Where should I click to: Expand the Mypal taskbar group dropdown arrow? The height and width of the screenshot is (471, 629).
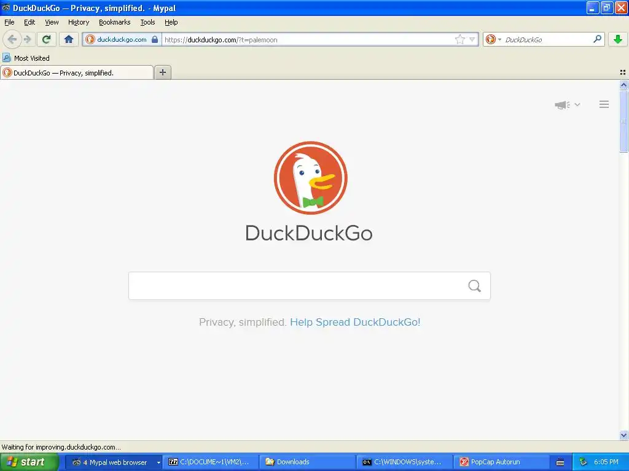tap(158, 462)
